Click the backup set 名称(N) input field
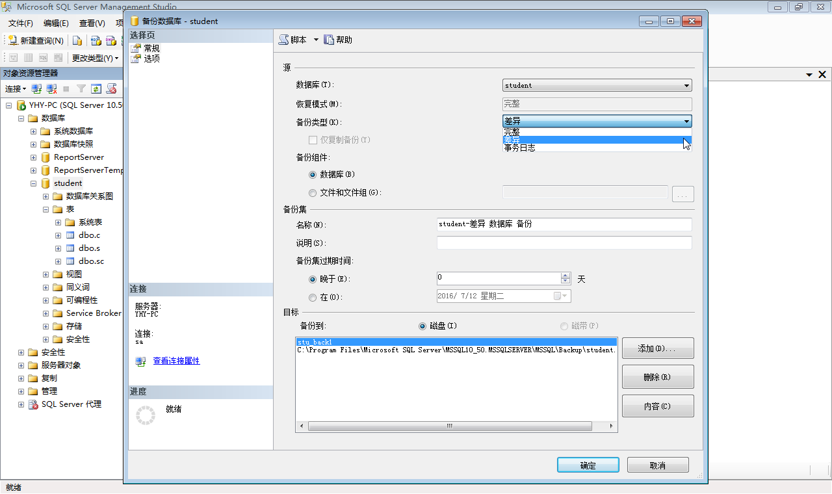This screenshot has width=832, height=494. click(564, 224)
